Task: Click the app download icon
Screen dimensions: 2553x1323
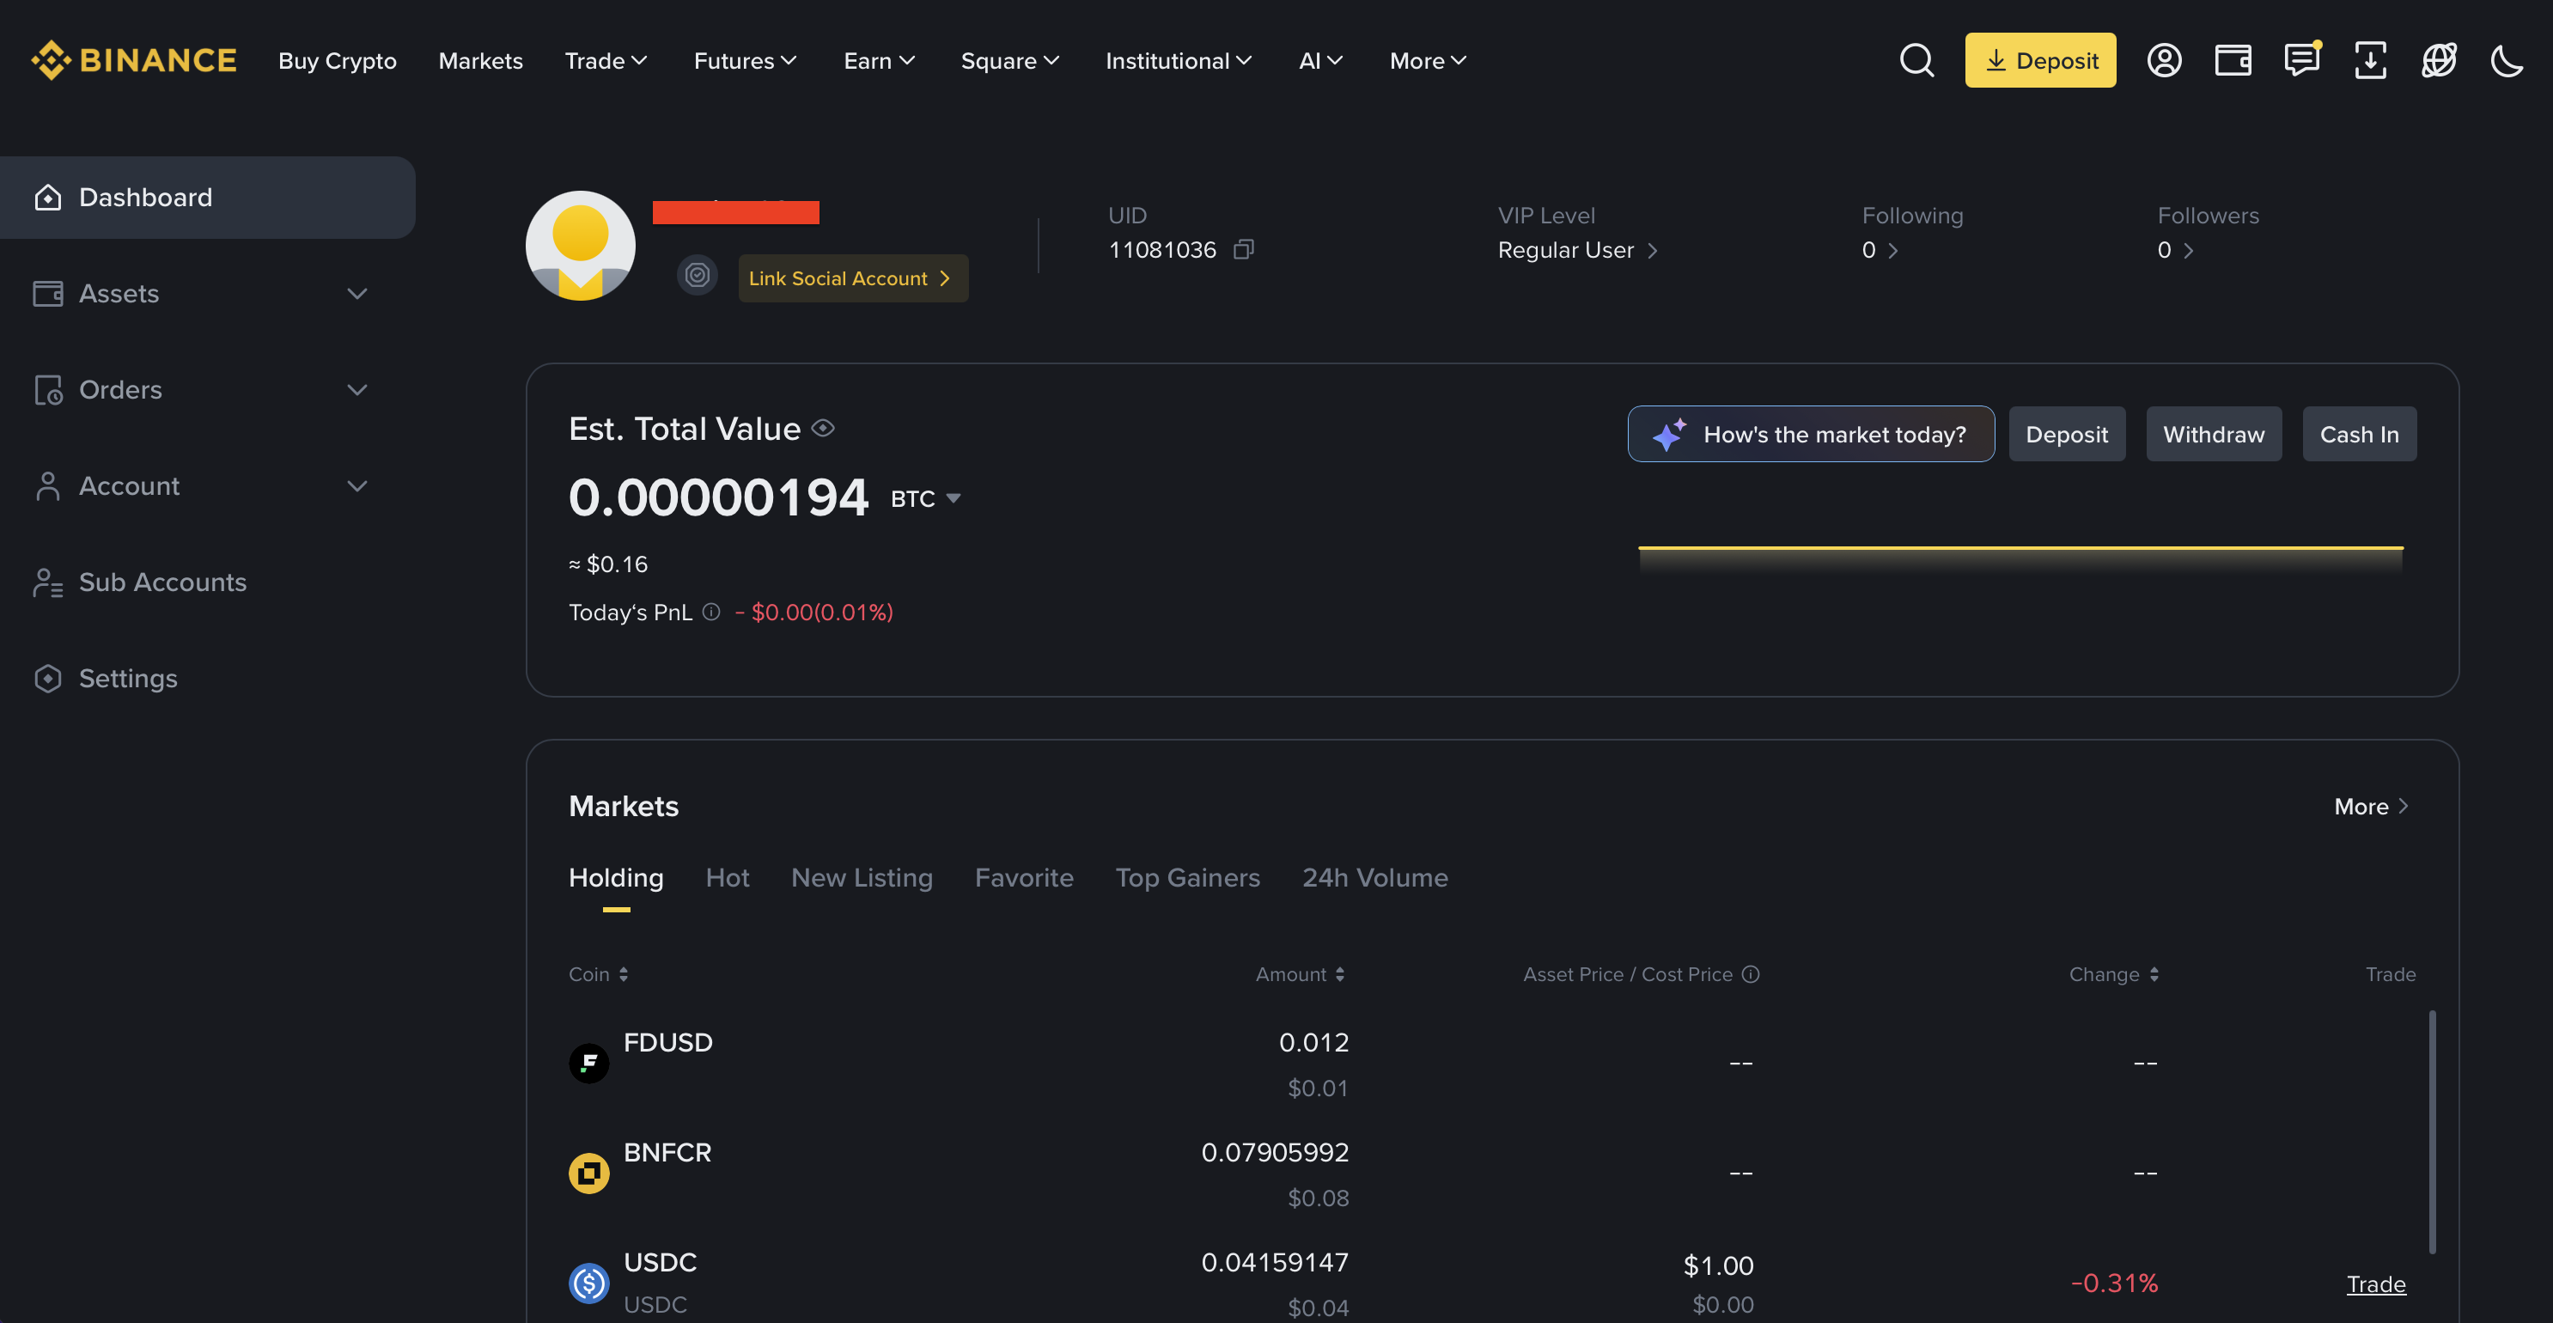Action: pyautogui.click(x=2370, y=60)
